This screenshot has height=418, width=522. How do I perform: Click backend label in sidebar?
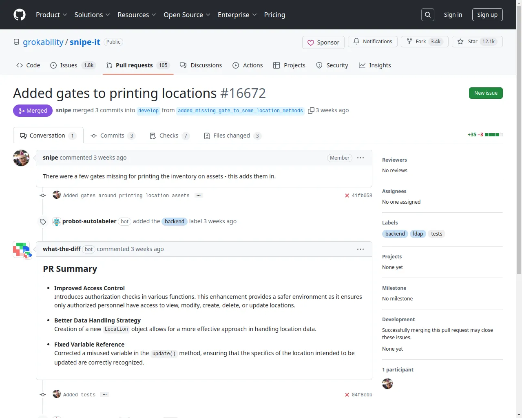(395, 234)
